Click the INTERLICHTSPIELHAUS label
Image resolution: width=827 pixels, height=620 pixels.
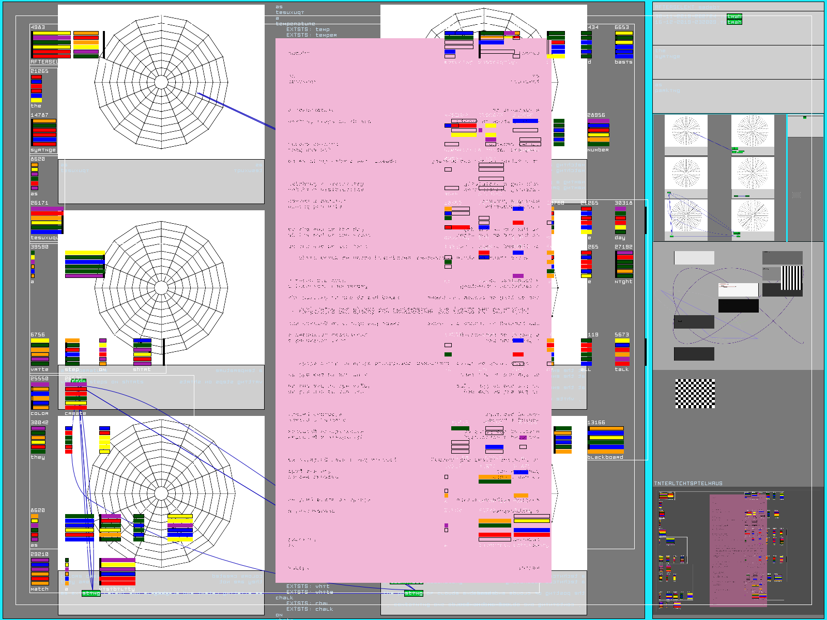688,484
